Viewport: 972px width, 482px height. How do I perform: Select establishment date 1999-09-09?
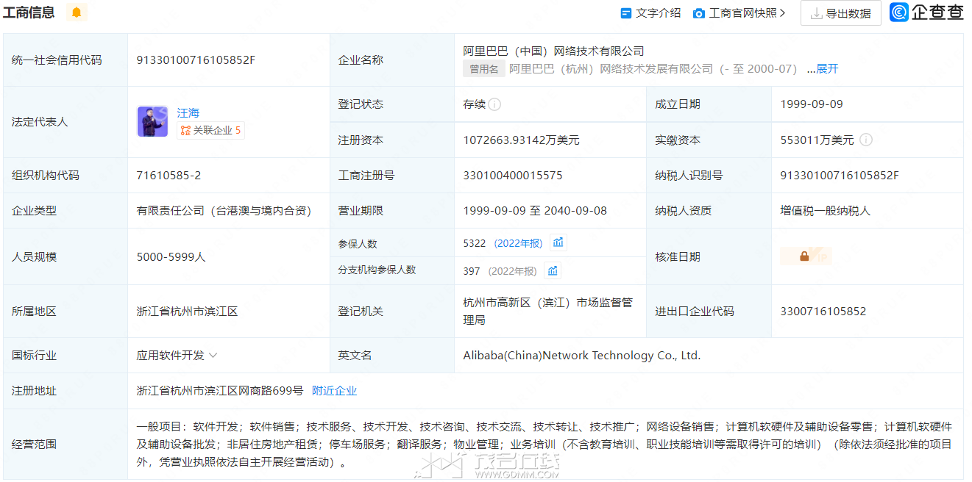pos(812,104)
